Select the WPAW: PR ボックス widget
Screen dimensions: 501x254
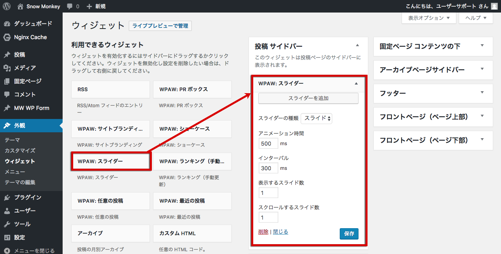[192, 89]
